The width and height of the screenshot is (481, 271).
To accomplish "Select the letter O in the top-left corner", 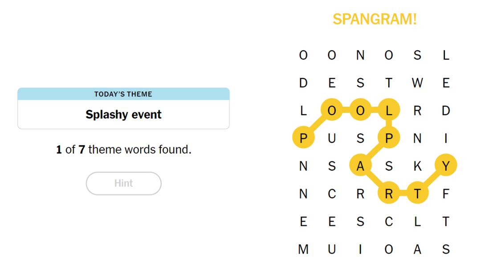I will tap(303, 55).
